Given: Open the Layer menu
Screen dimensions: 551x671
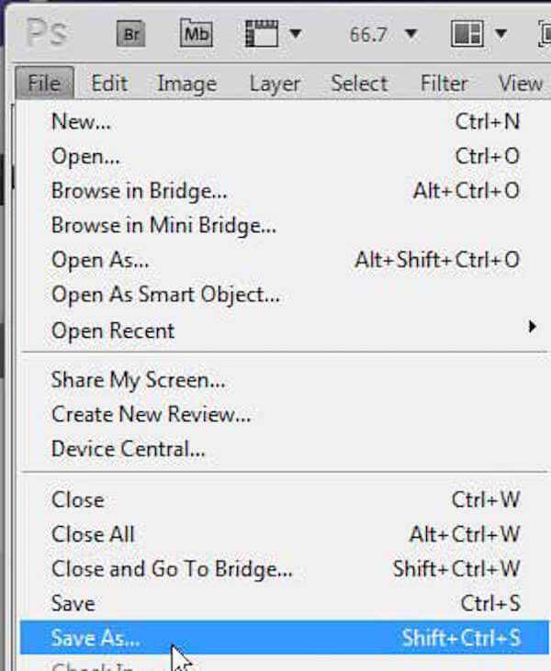Looking at the screenshot, I should pos(275,83).
